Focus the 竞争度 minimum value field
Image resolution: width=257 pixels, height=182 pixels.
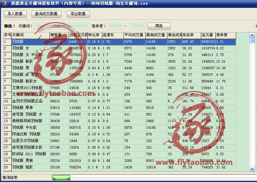coord(114,26)
